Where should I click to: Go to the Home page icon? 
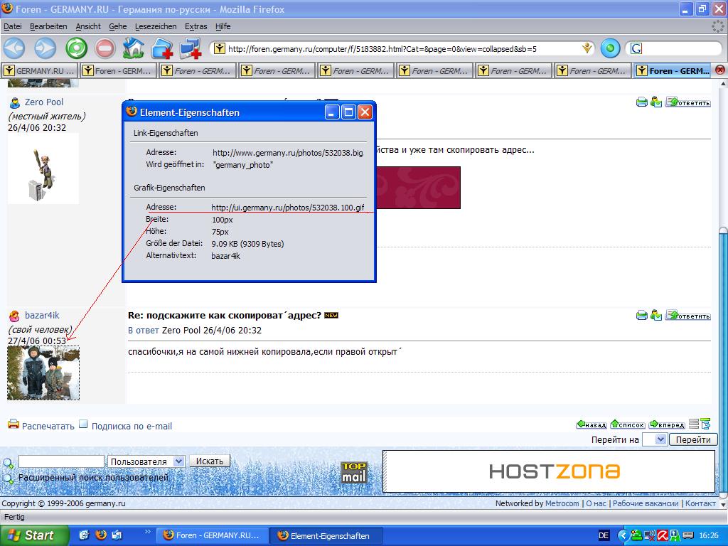[133, 48]
